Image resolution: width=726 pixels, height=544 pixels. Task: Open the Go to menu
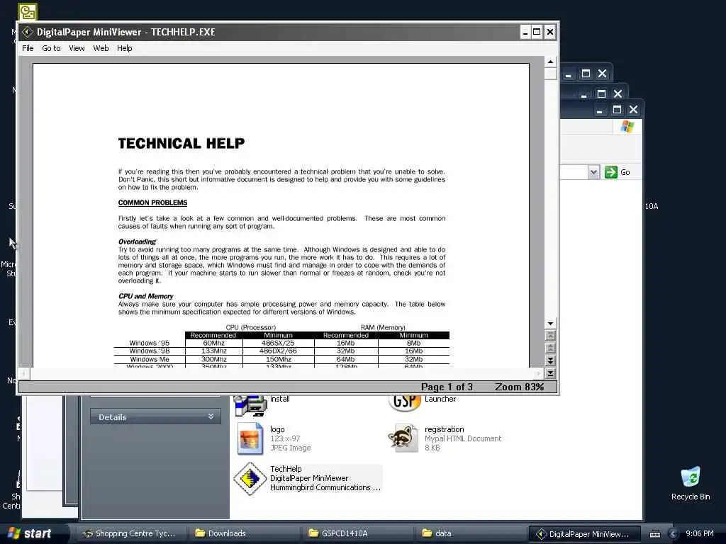pos(51,48)
